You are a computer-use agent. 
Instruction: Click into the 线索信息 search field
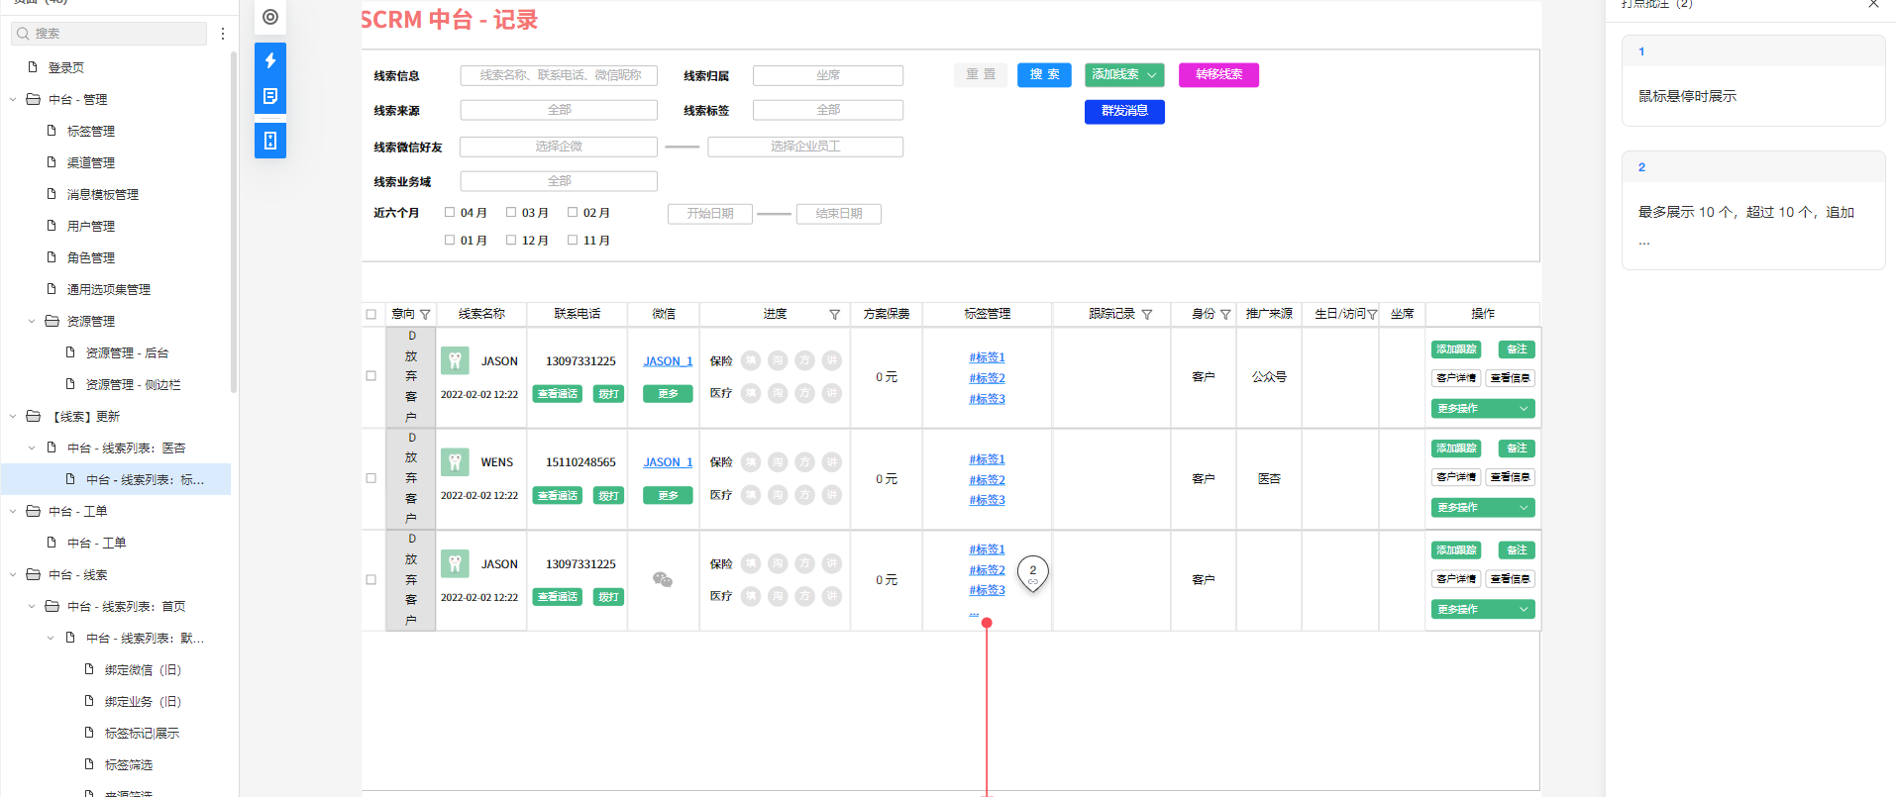(x=559, y=75)
